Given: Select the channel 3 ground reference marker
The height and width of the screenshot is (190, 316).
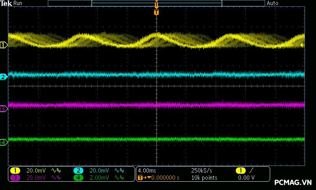Looking at the screenshot, I should click(x=4, y=108).
